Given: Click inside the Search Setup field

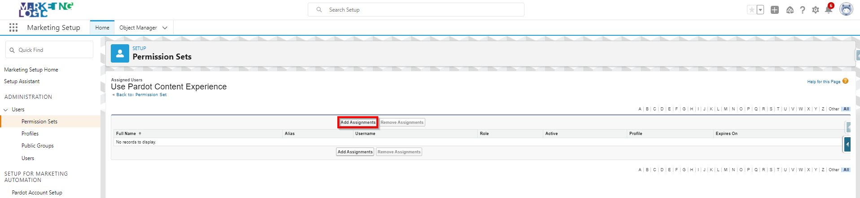Looking at the screenshot, I should [x=416, y=10].
